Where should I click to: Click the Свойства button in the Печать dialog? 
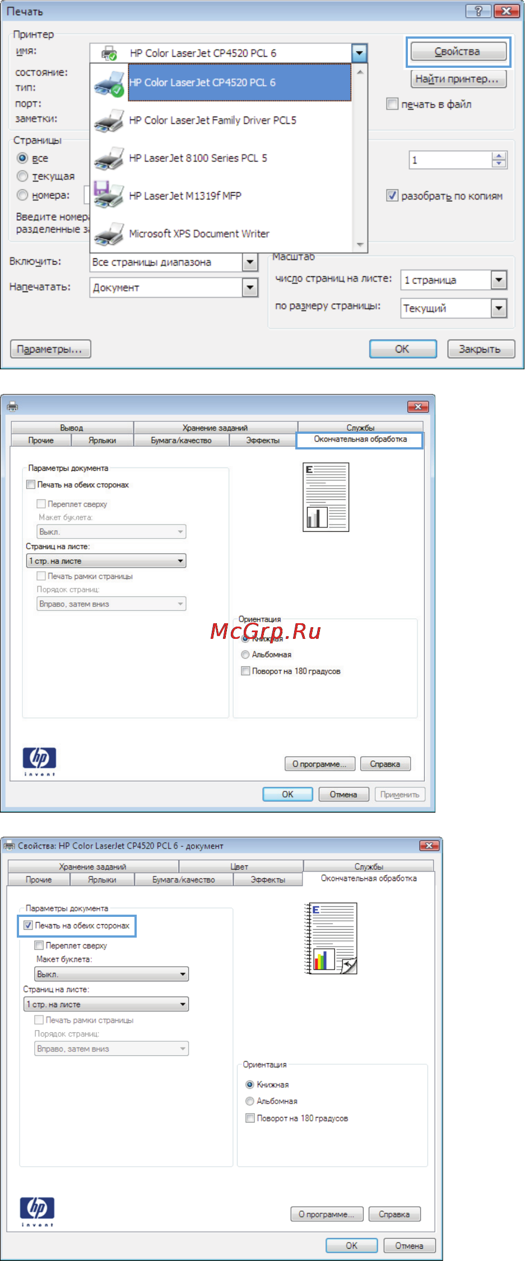pyautogui.click(x=458, y=52)
